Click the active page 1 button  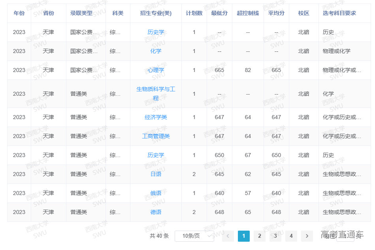[244, 236]
